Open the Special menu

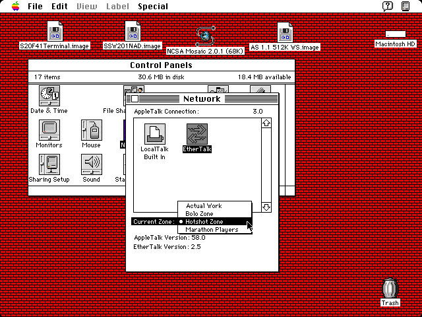point(153,6)
